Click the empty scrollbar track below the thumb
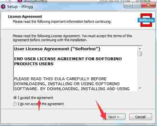Image resolution: width=157 pixels, height=126 pixels. click(x=140, y=71)
